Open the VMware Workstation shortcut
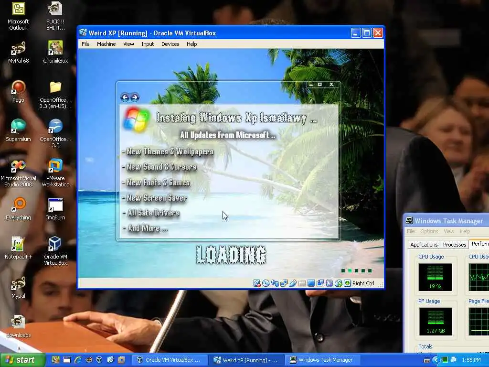This screenshot has width=489, height=367. [55, 173]
